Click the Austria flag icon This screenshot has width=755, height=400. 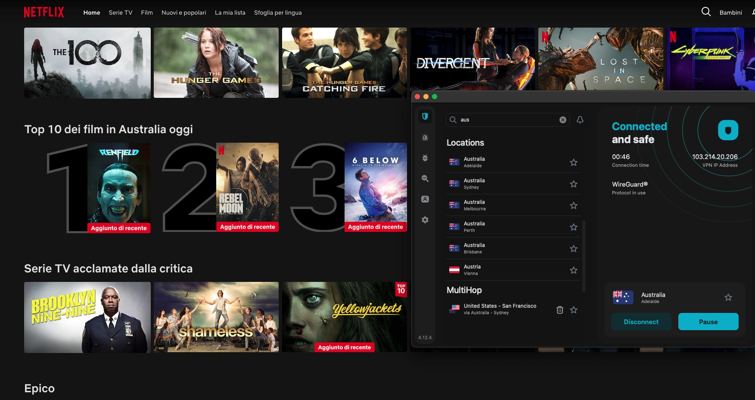click(454, 270)
